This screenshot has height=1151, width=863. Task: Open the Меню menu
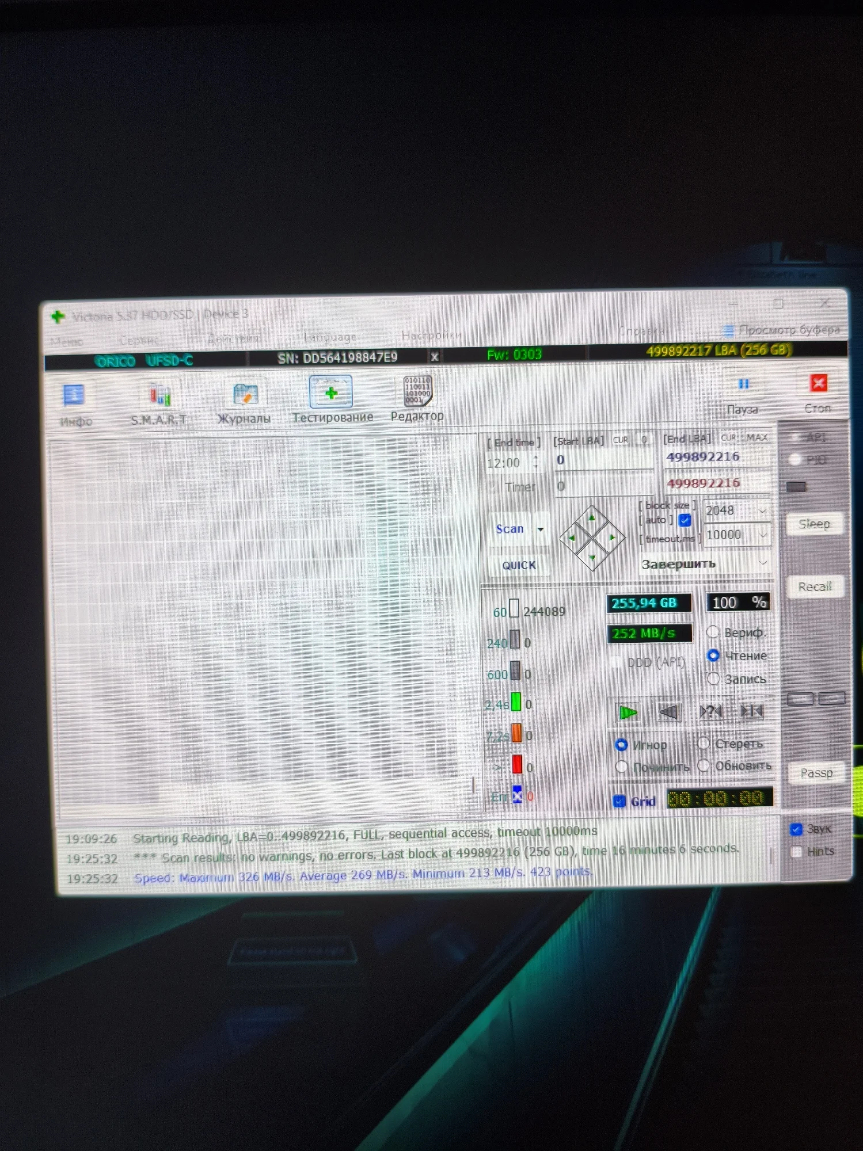tap(66, 342)
